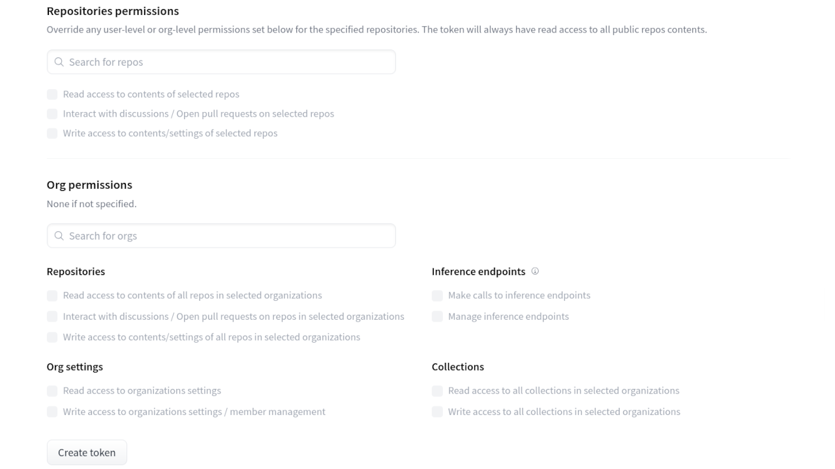
Task: Tick write access to all org repos
Action: point(52,337)
